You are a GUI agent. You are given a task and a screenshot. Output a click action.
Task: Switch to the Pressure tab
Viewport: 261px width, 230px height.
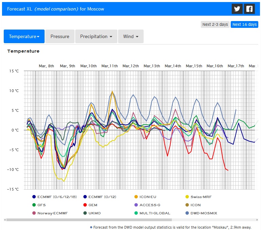60,36
